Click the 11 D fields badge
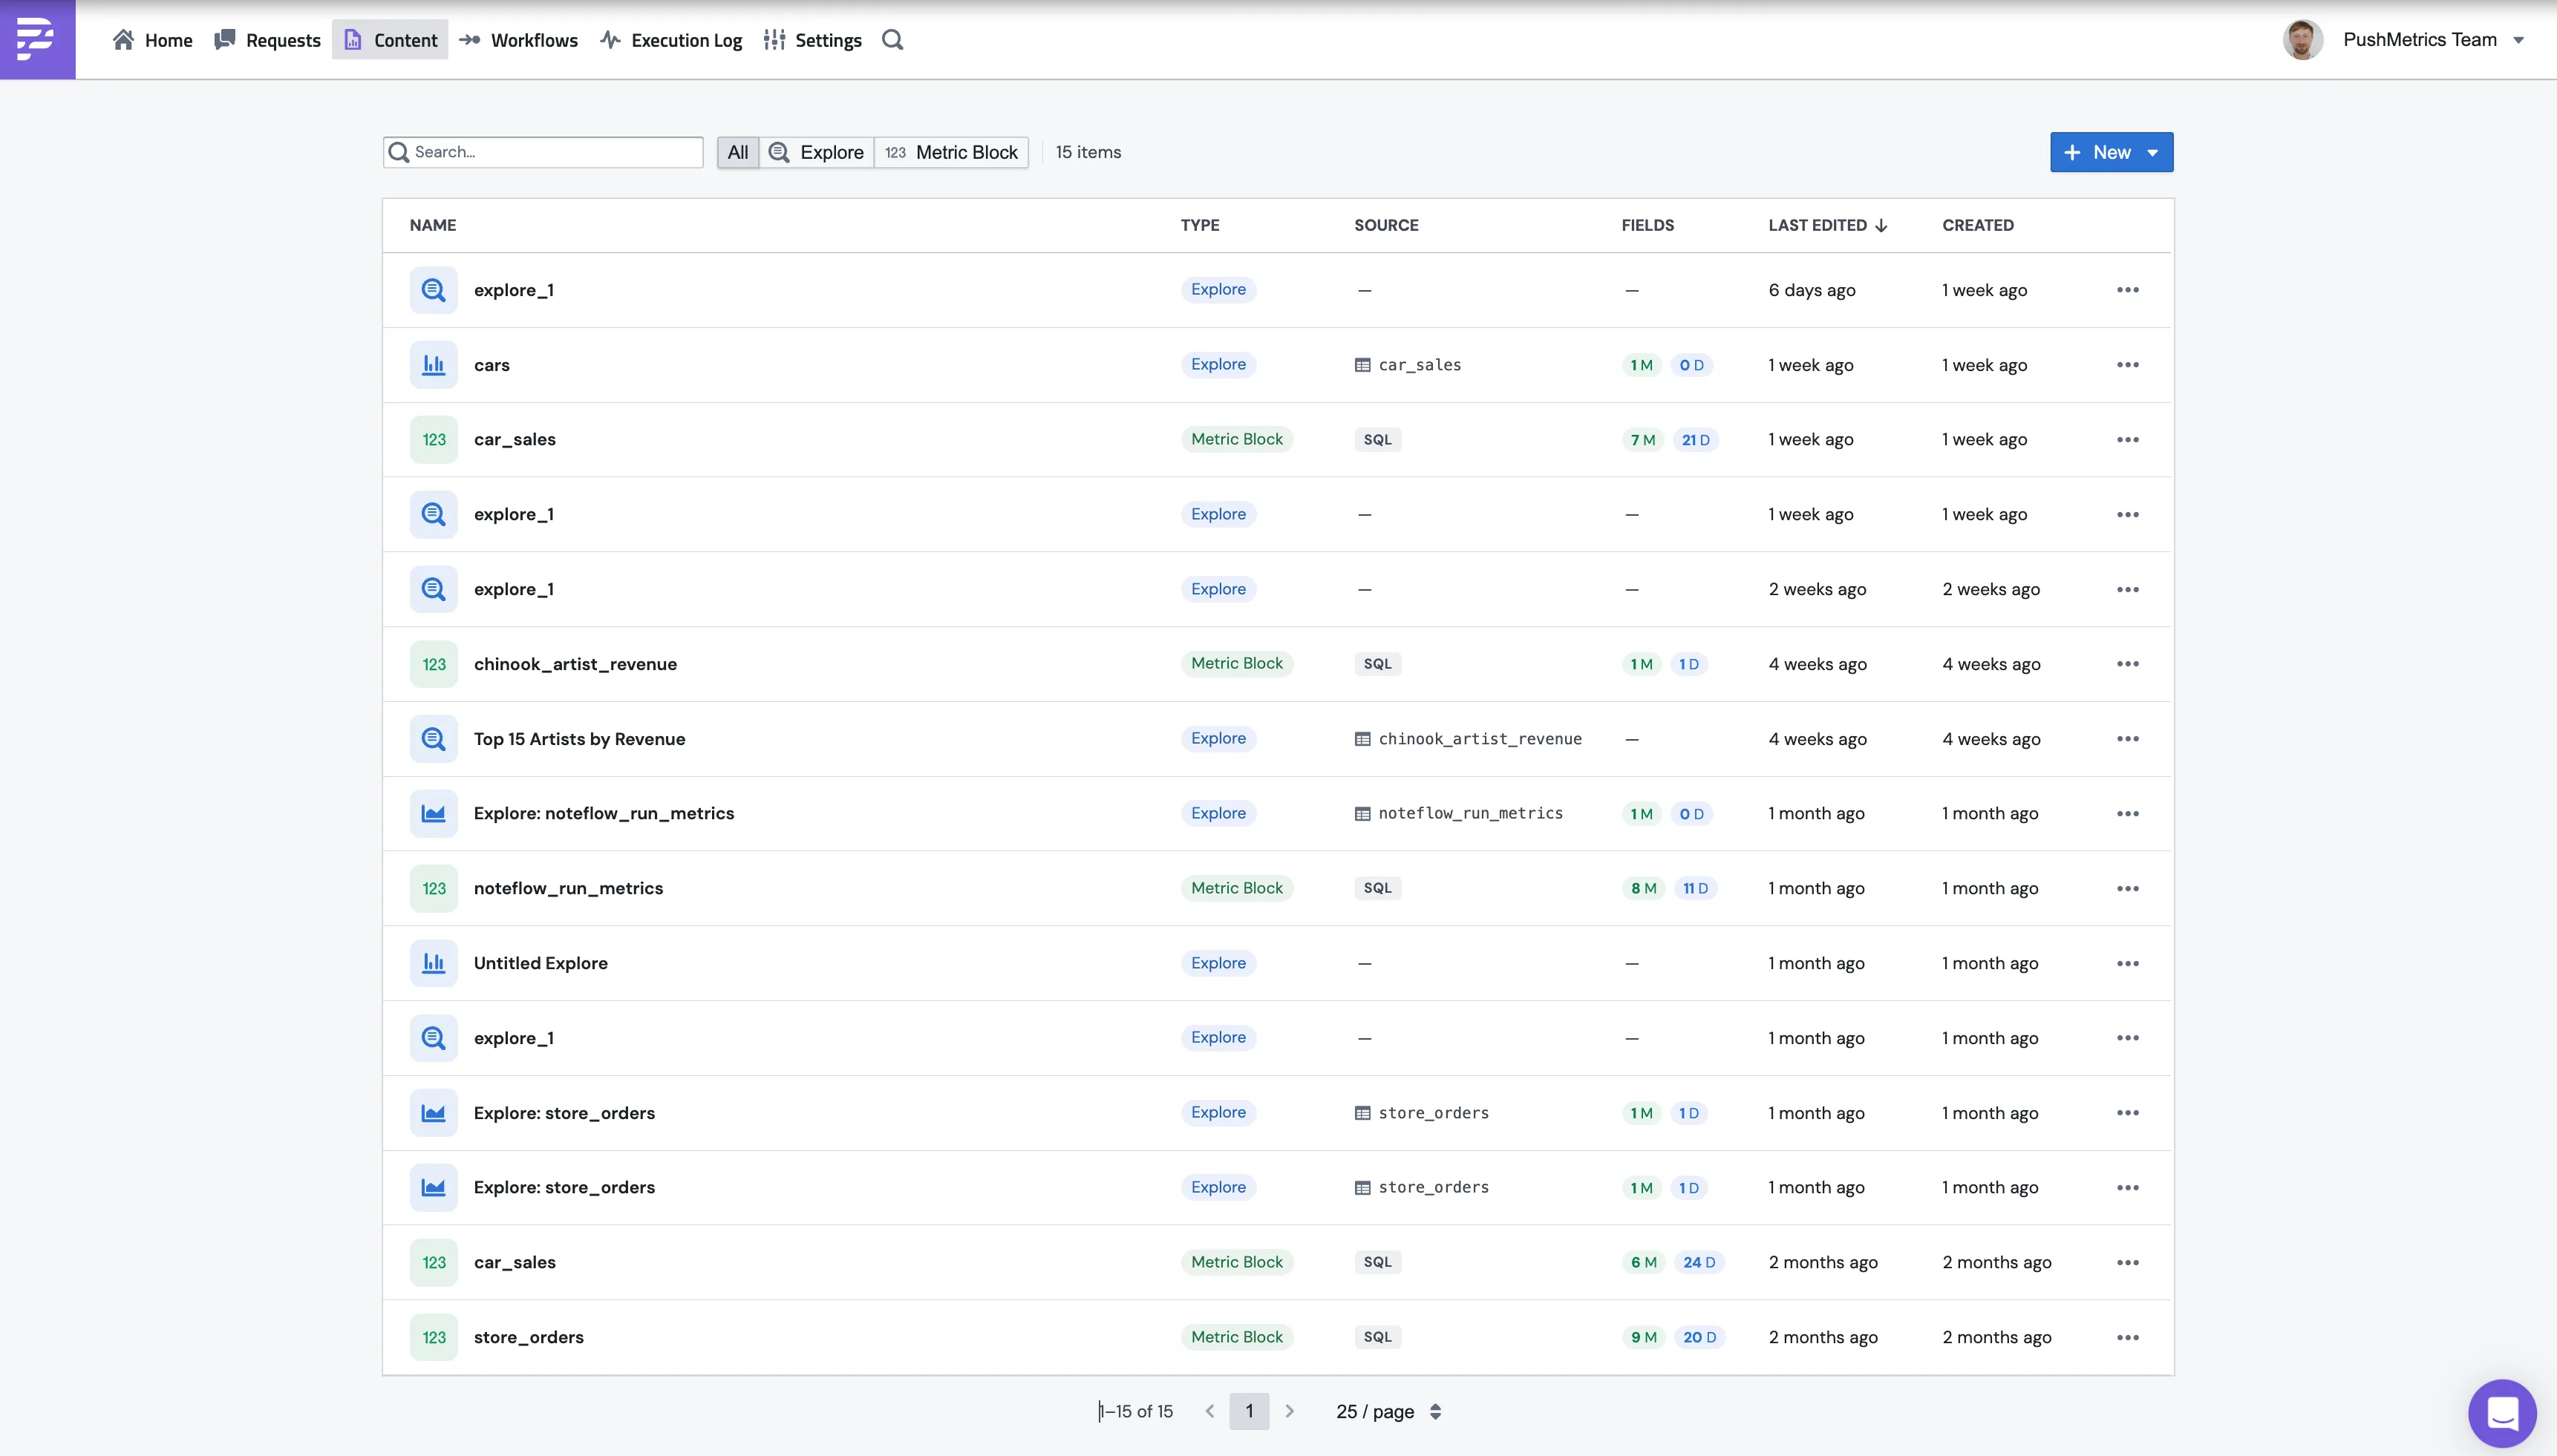Image resolution: width=2557 pixels, height=1456 pixels. point(1695,888)
